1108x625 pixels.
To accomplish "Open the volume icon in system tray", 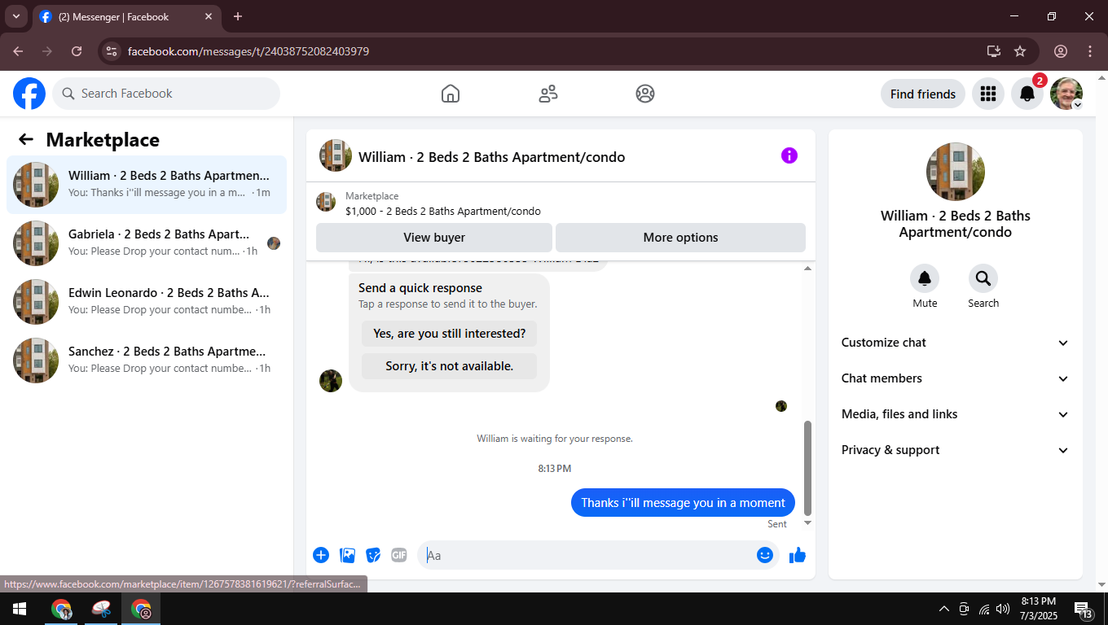I will (1003, 609).
